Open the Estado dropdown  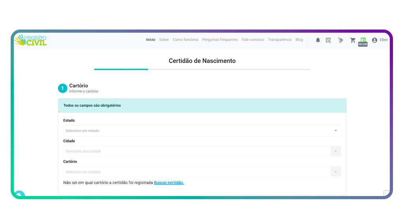point(202,131)
